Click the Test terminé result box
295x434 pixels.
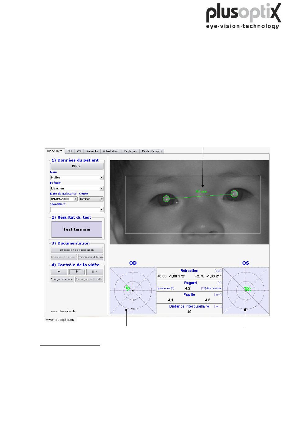tap(77, 229)
